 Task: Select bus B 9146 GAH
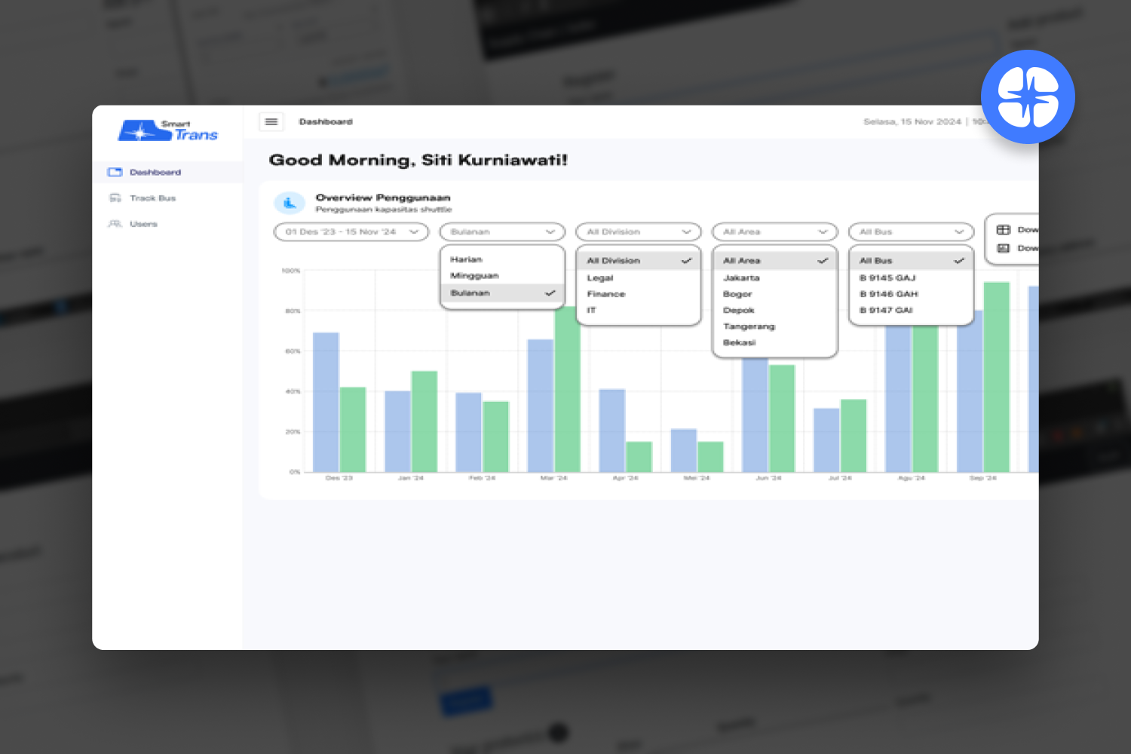pos(889,294)
